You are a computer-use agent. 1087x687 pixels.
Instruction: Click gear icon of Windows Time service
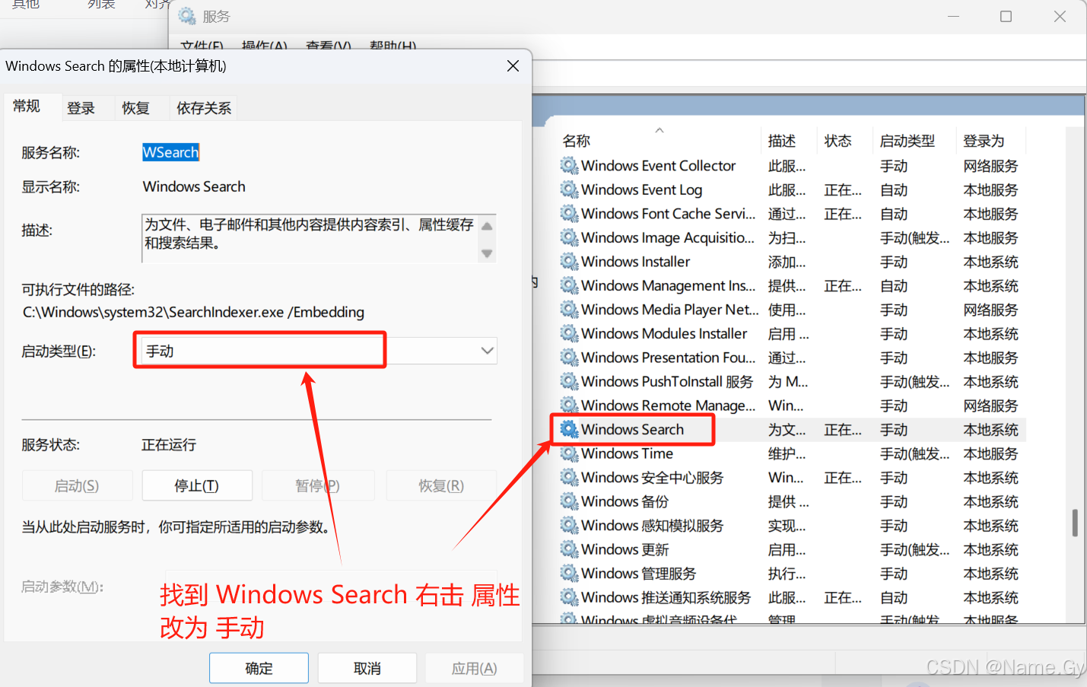[x=569, y=453]
